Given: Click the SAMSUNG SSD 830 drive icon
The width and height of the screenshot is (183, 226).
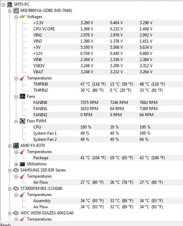Looking at the screenshot, I should pos(16,170).
